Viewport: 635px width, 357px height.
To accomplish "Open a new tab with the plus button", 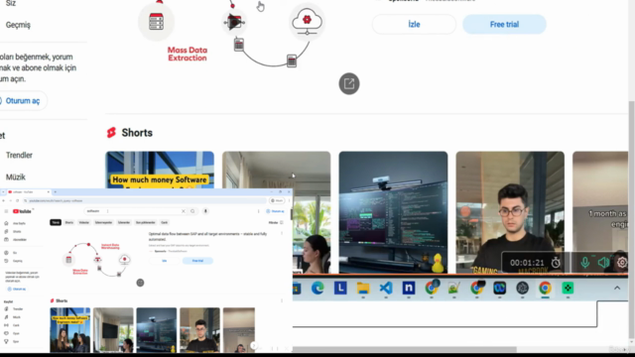I will pyautogui.click(x=56, y=191).
